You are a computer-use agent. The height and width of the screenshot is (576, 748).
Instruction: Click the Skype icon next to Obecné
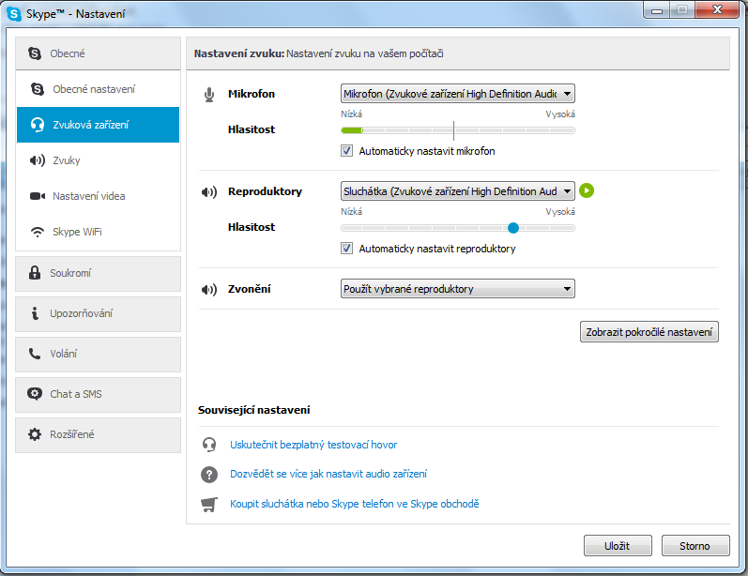click(35, 53)
